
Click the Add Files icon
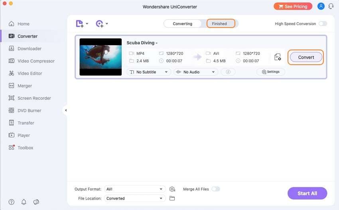pos(79,24)
